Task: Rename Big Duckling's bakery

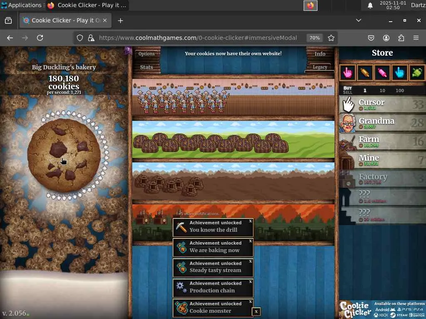Action: 64,67
